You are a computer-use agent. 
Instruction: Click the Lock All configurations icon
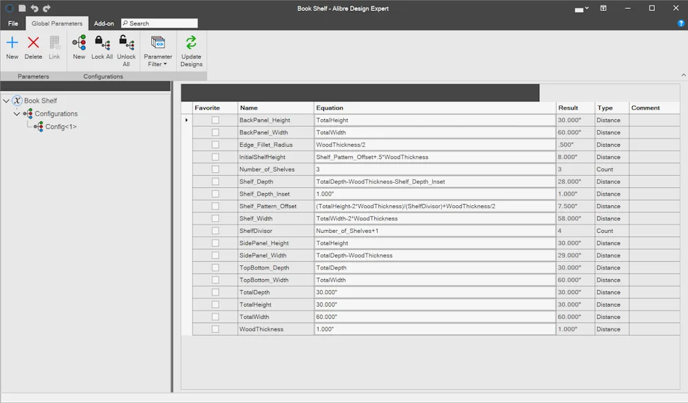point(103,43)
